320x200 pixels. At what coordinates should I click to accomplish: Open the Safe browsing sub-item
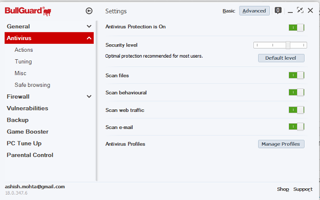pos(33,85)
